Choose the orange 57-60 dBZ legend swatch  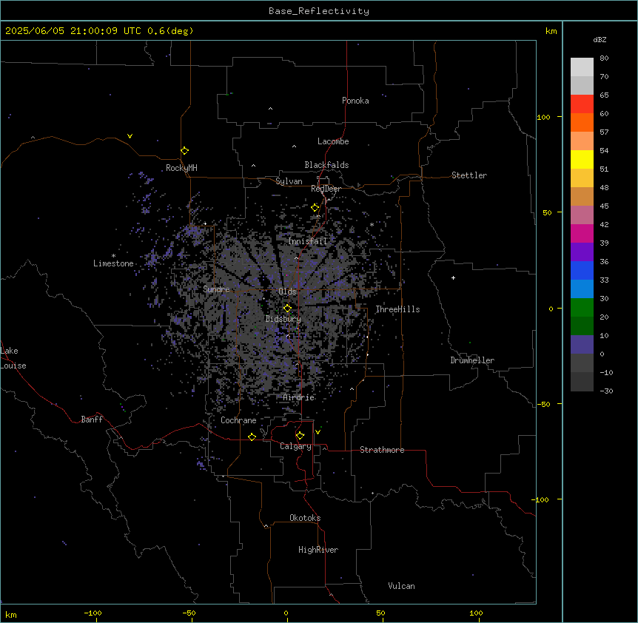tap(582, 122)
